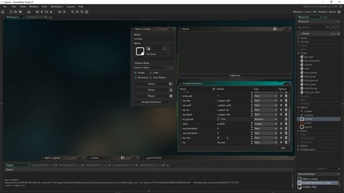Select o_game object in resource tree
The image size is (344, 193).
(308, 127)
